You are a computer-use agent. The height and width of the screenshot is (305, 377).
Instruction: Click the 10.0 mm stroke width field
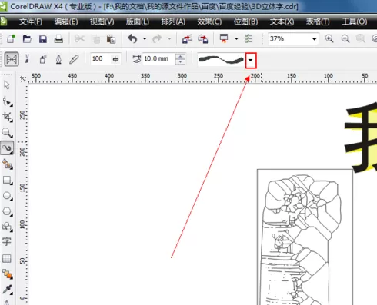pos(158,59)
